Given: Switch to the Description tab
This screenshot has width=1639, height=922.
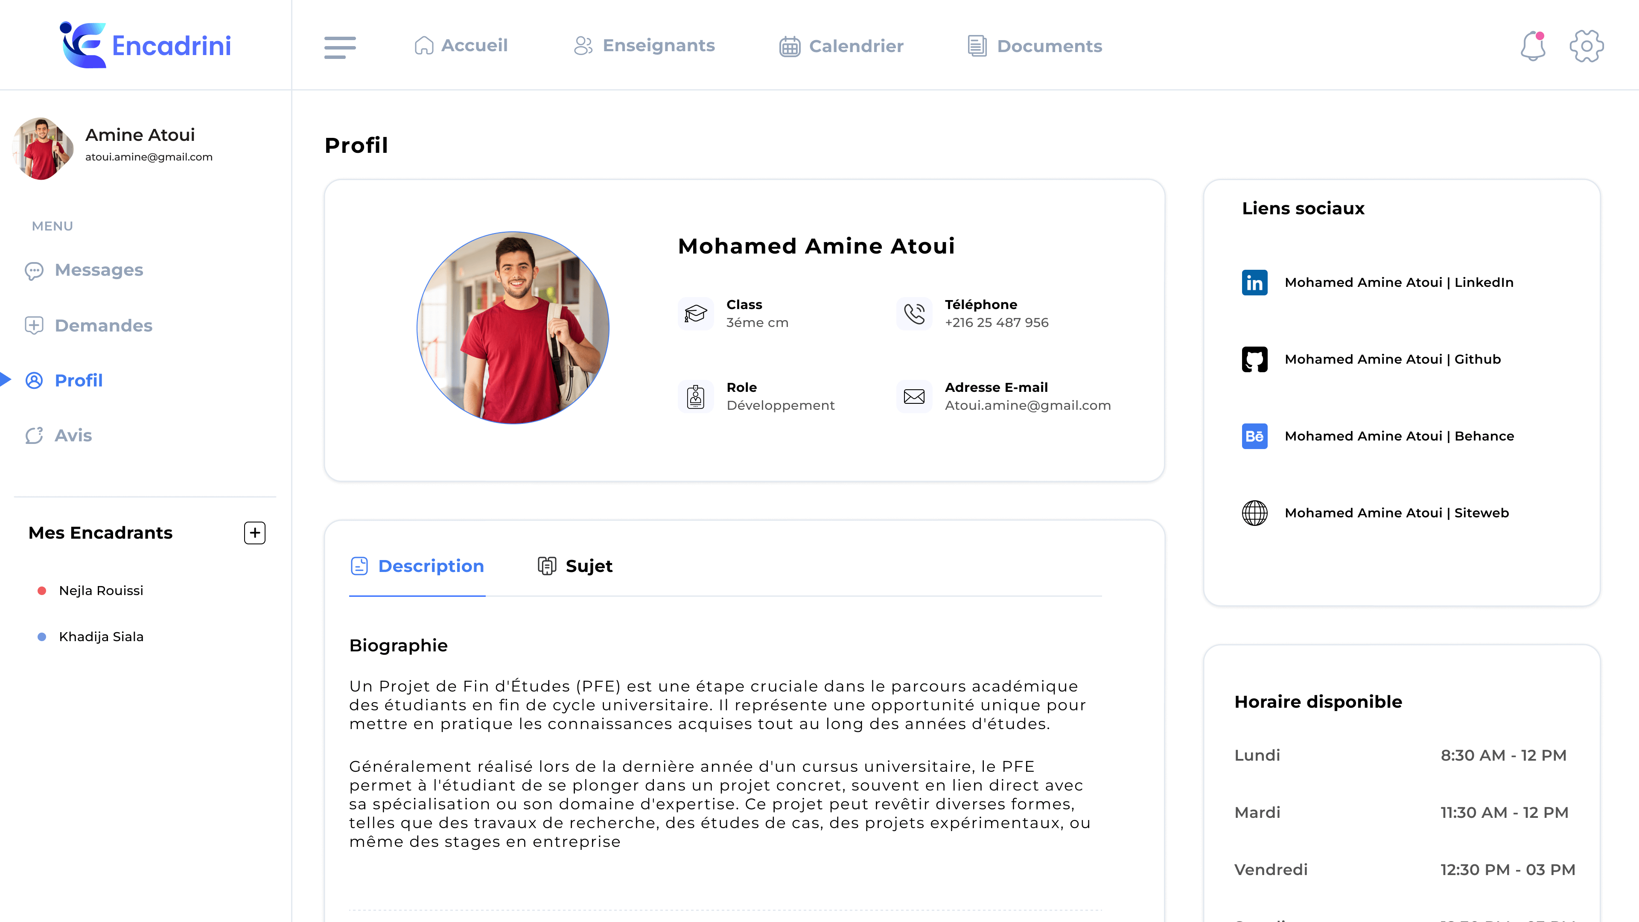Looking at the screenshot, I should [x=417, y=566].
